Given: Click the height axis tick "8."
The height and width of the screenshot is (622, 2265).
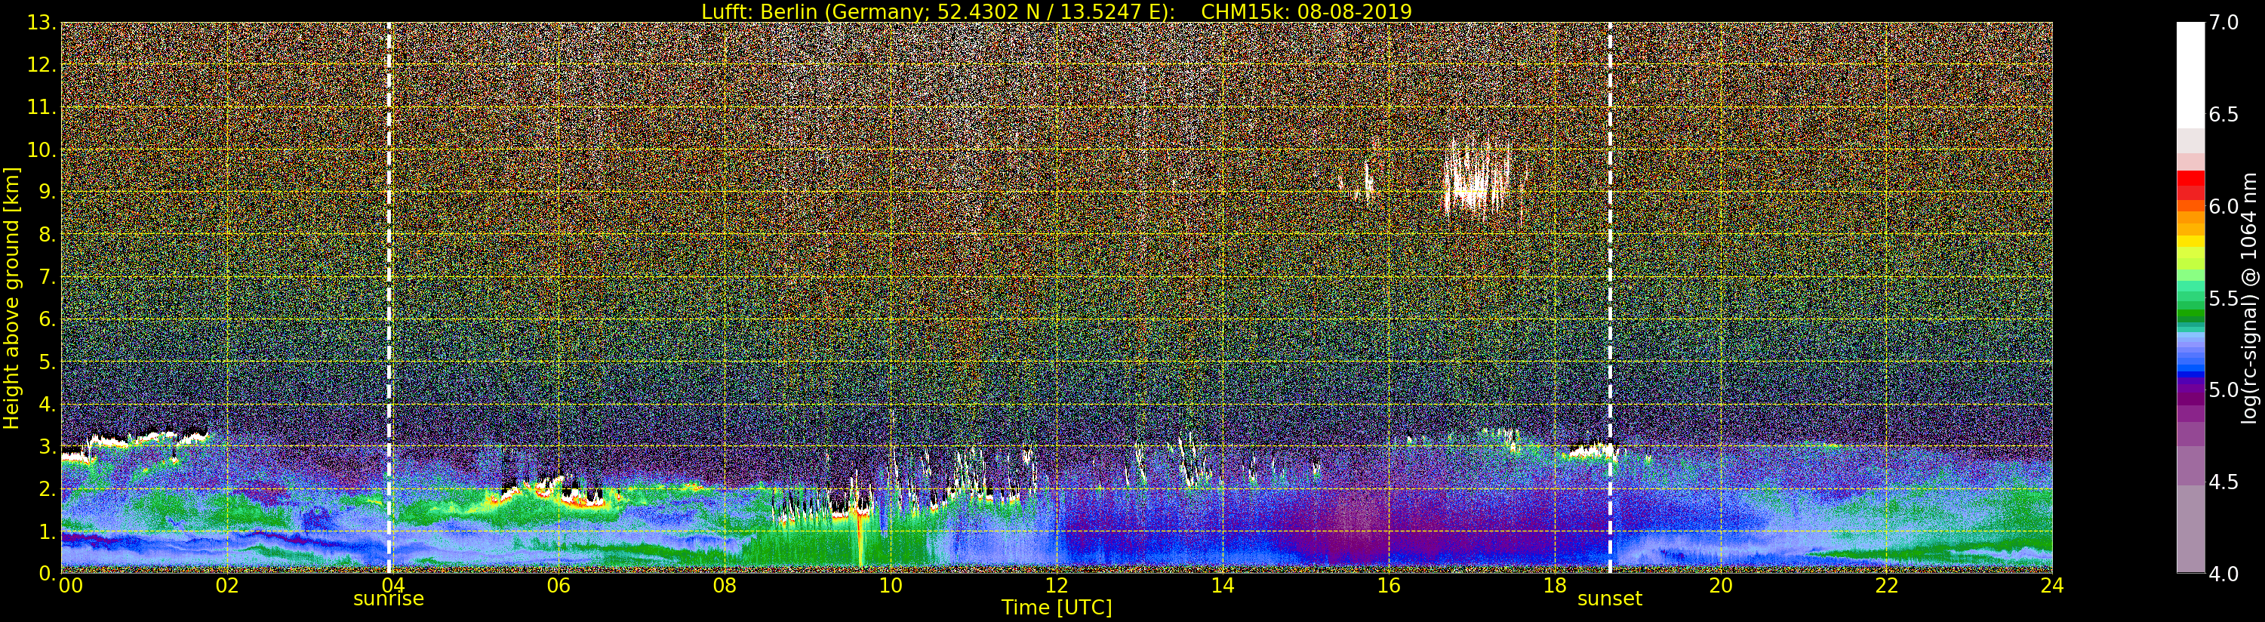Looking at the screenshot, I should coord(46,235).
